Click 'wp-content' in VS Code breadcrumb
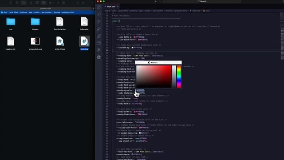This screenshot has width=284, height=160. (158, 11)
